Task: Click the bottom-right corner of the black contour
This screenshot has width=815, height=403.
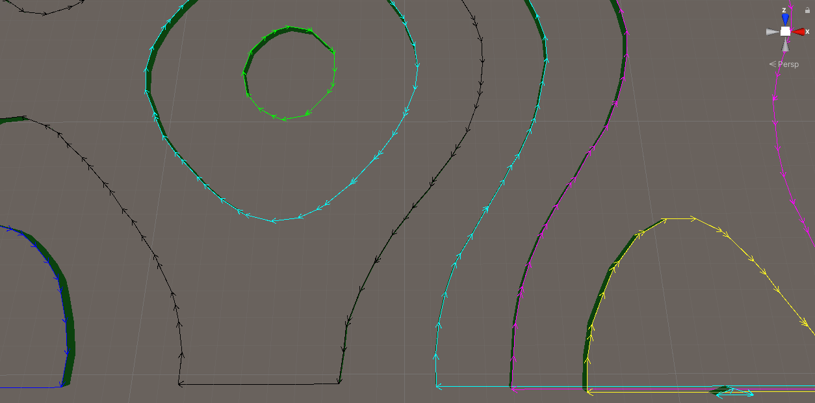Action: click(x=339, y=382)
